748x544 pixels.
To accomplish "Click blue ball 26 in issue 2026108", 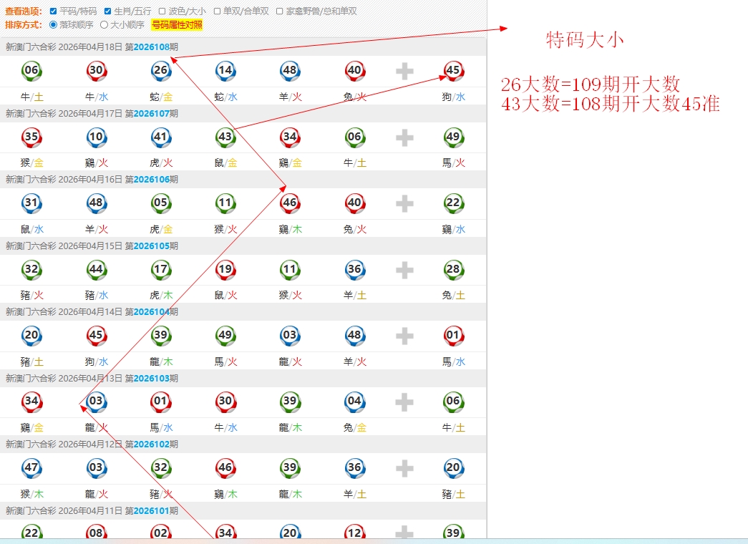I will pyautogui.click(x=160, y=71).
